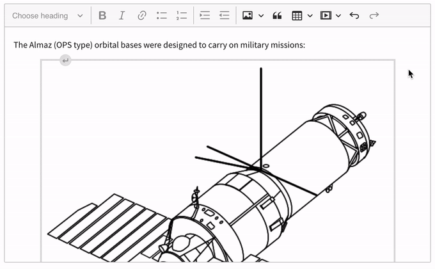Insert a link with the link icon
The height and width of the screenshot is (269, 435).
[x=142, y=15]
